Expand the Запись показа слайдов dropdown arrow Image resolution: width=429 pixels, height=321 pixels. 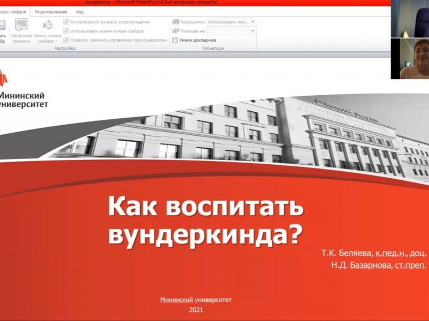click(56, 41)
